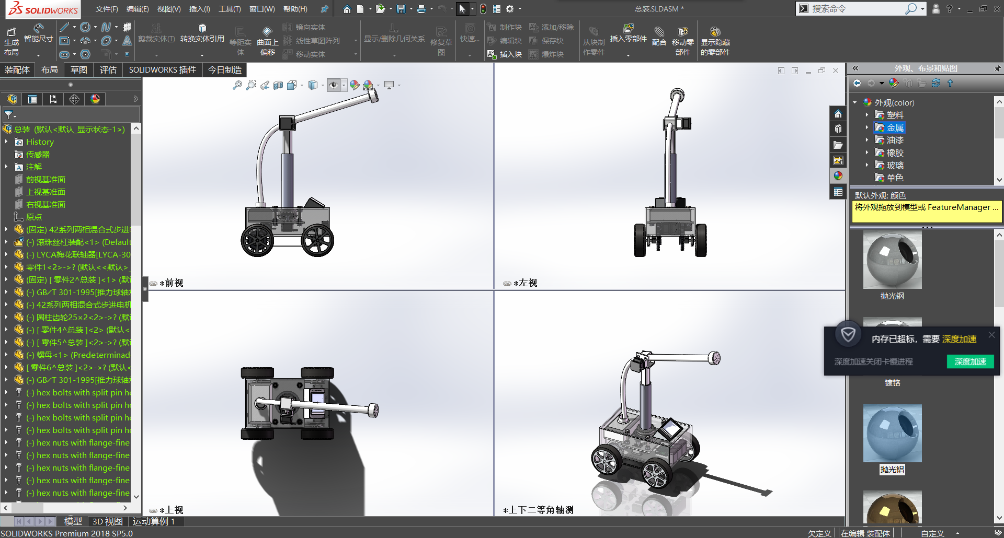This screenshot has width=1004, height=538.
Task: Select the 抛光钢 appearance swatch
Action: 892,260
